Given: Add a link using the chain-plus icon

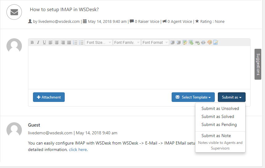Looking at the screenshot, I should [x=197, y=42].
